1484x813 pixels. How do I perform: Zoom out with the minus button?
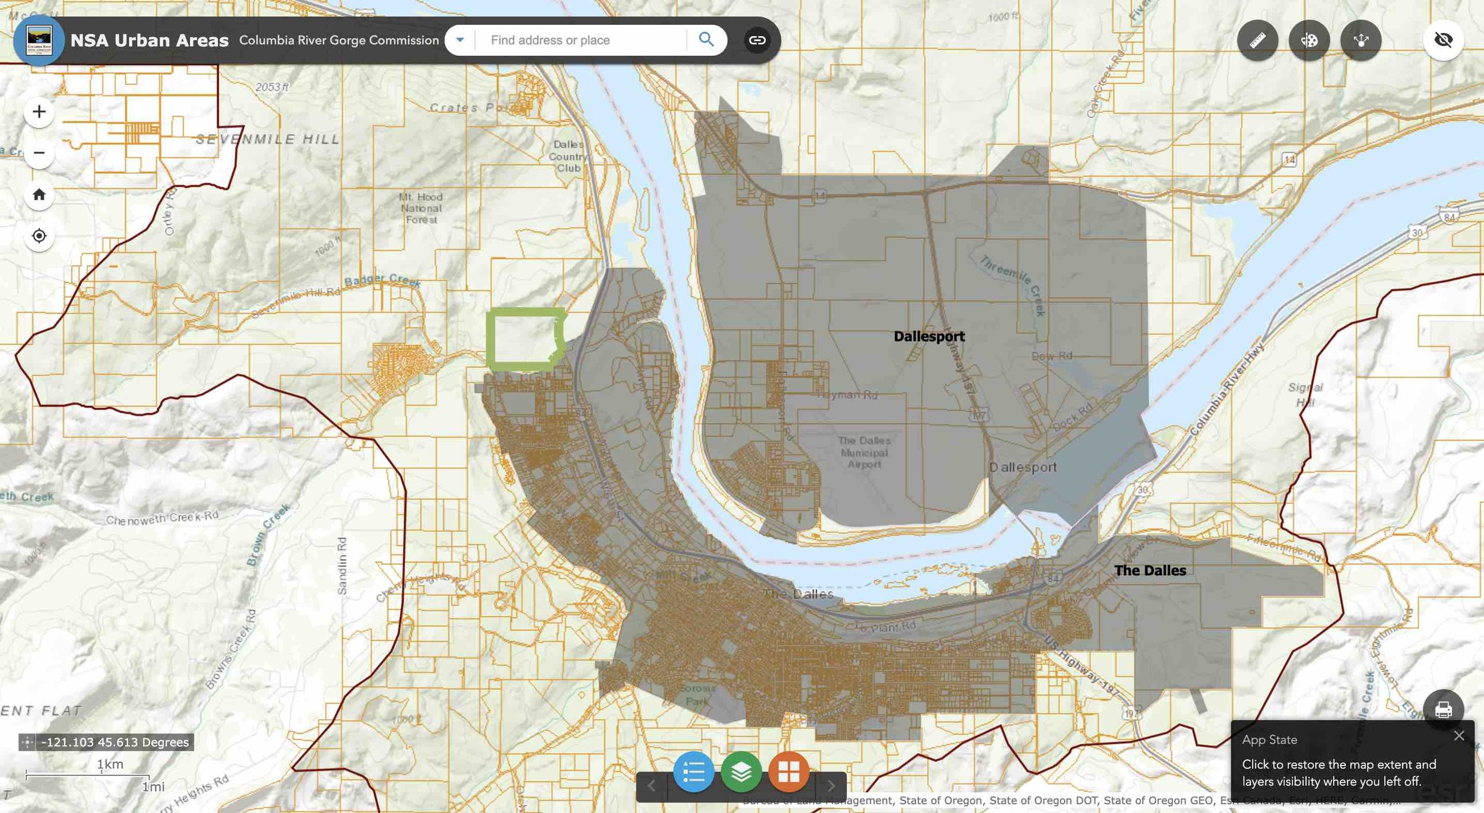click(39, 153)
